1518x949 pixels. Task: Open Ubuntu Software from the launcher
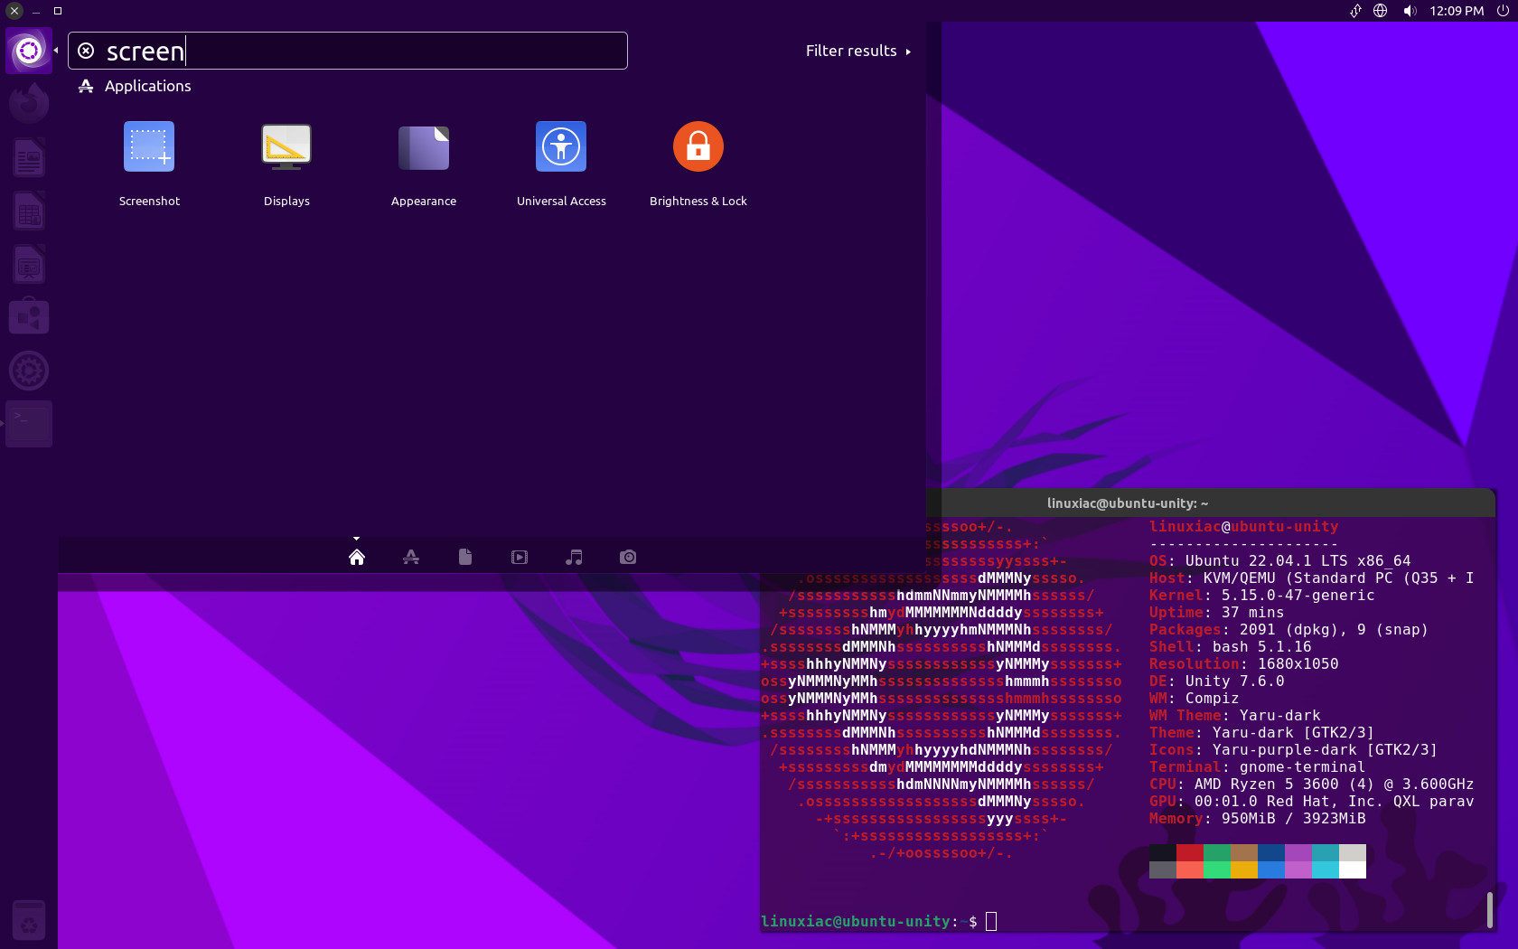29,317
